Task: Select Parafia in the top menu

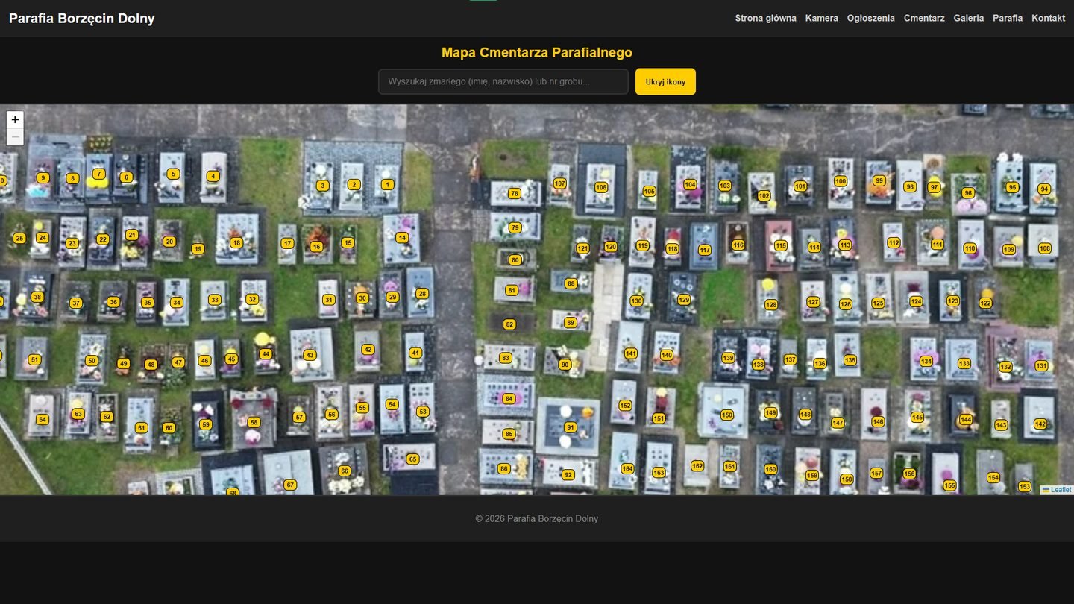Action: click(x=1008, y=18)
